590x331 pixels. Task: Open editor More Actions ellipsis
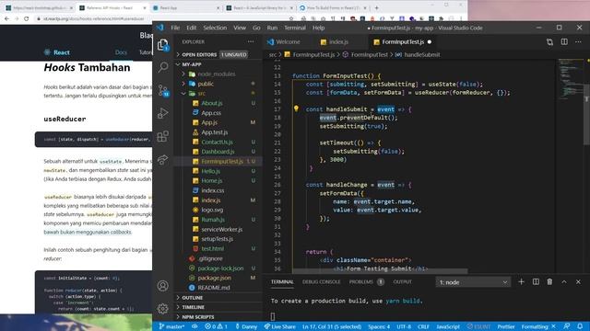(x=578, y=42)
